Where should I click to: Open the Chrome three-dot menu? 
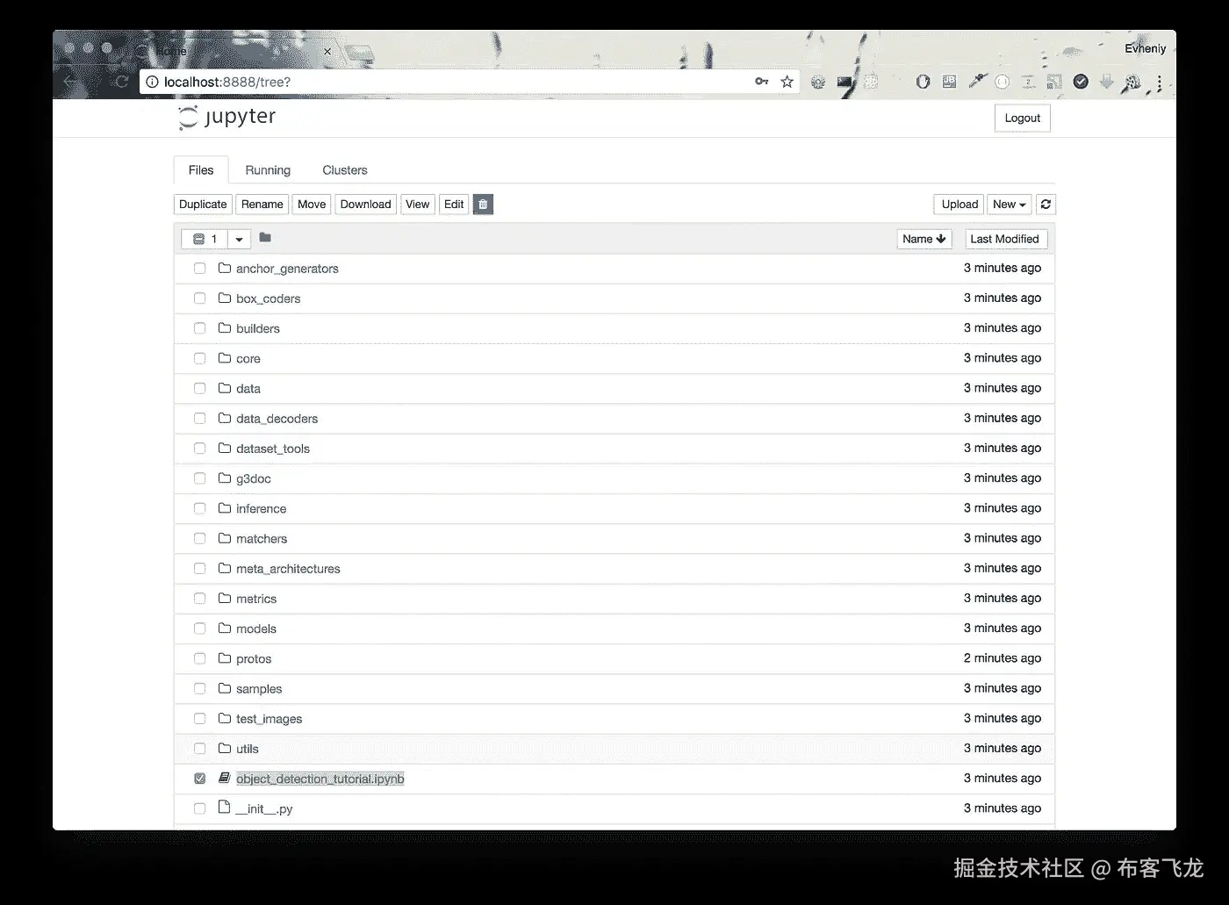tap(1159, 83)
